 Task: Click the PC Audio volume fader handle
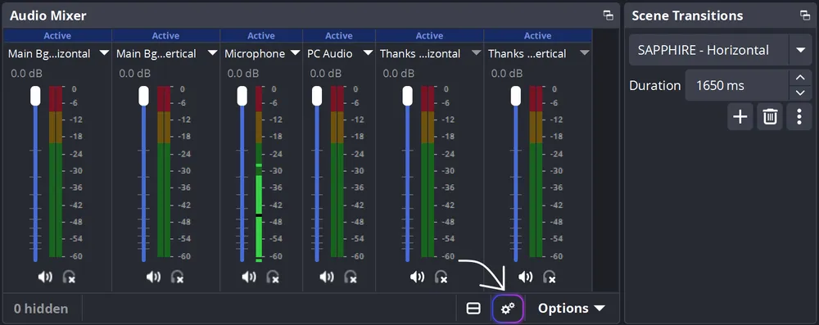pos(317,96)
